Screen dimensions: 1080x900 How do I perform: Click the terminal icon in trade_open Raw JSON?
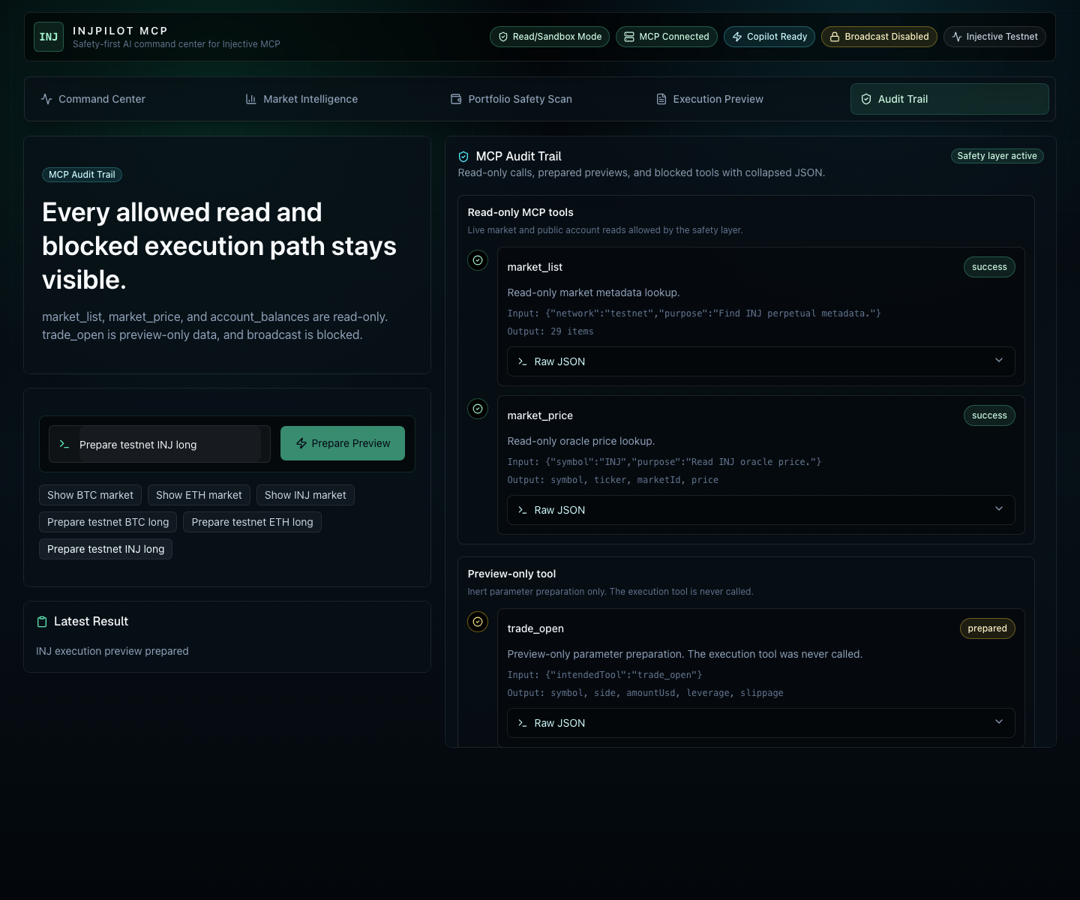pos(523,723)
